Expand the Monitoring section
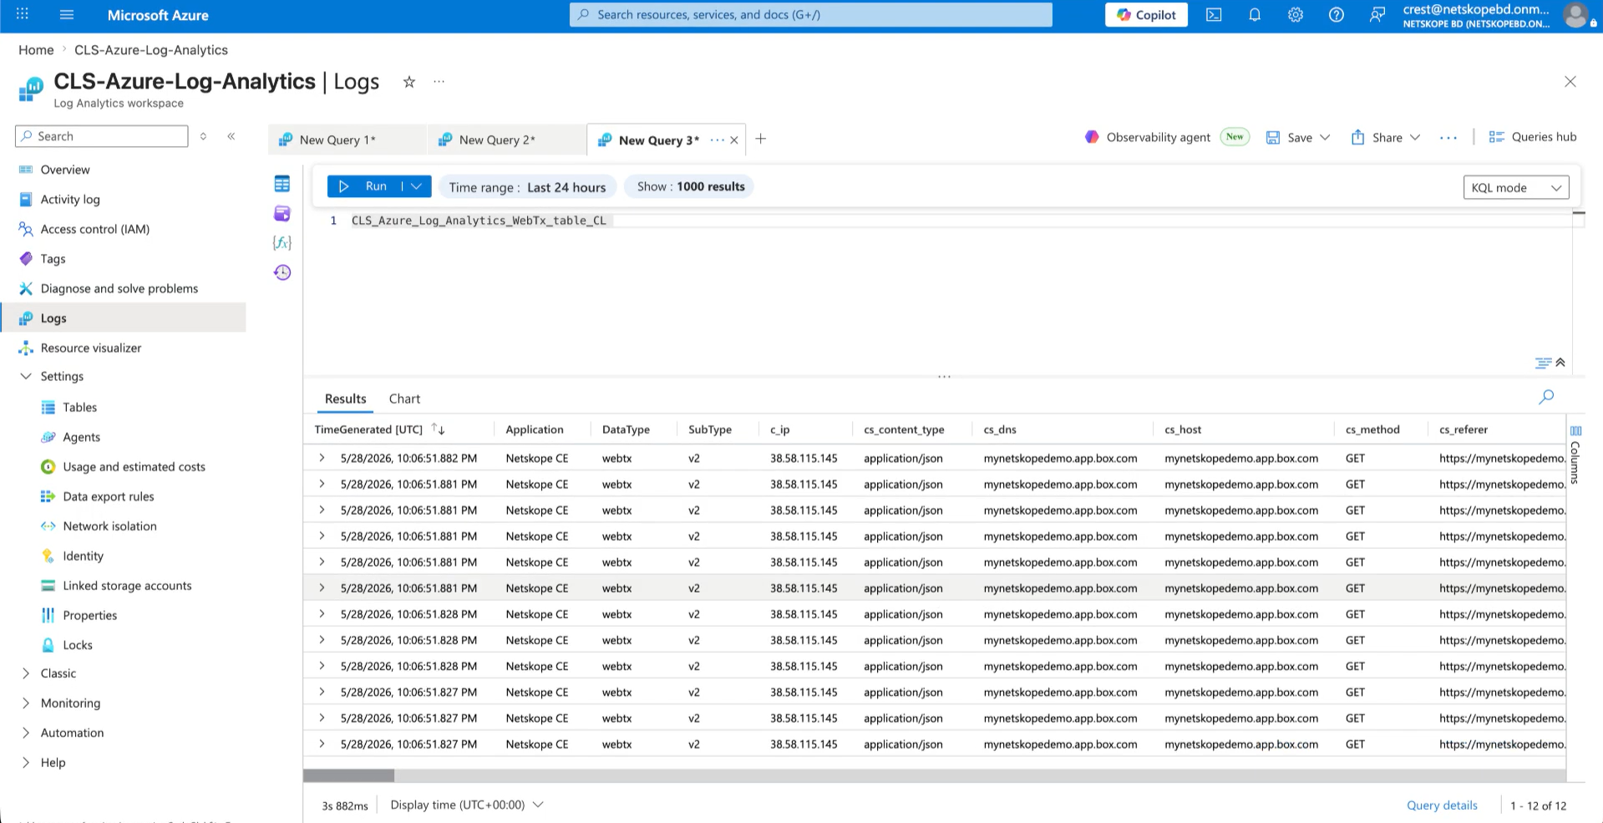 26,704
